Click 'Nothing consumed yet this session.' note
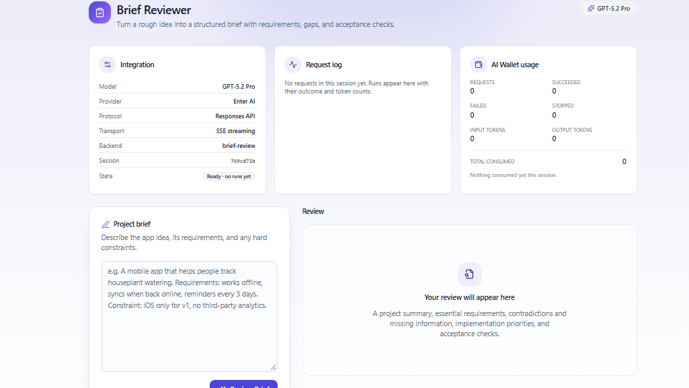This screenshot has width=689, height=388. [x=514, y=175]
